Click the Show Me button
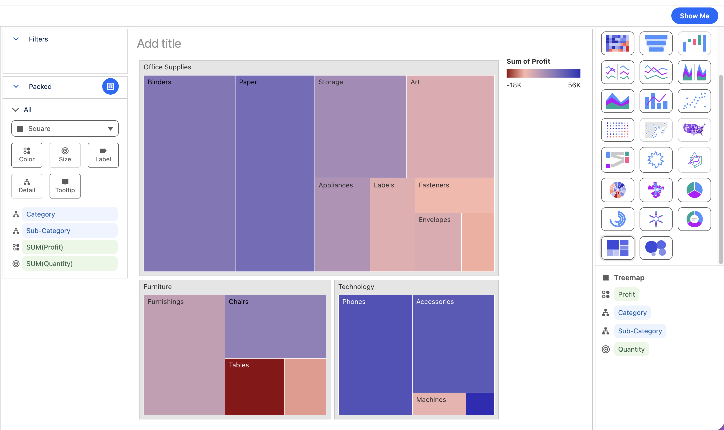 point(694,16)
